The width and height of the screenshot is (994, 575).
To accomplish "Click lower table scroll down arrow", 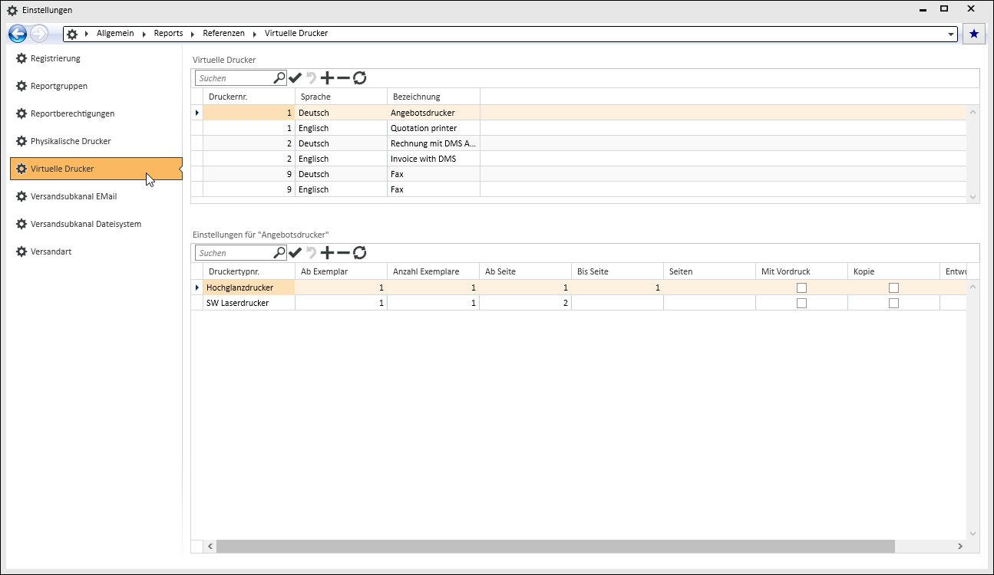I will (x=973, y=534).
